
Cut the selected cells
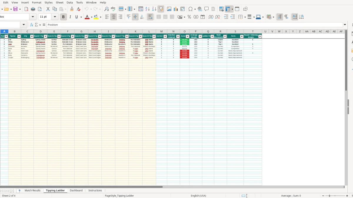click(x=48, y=9)
